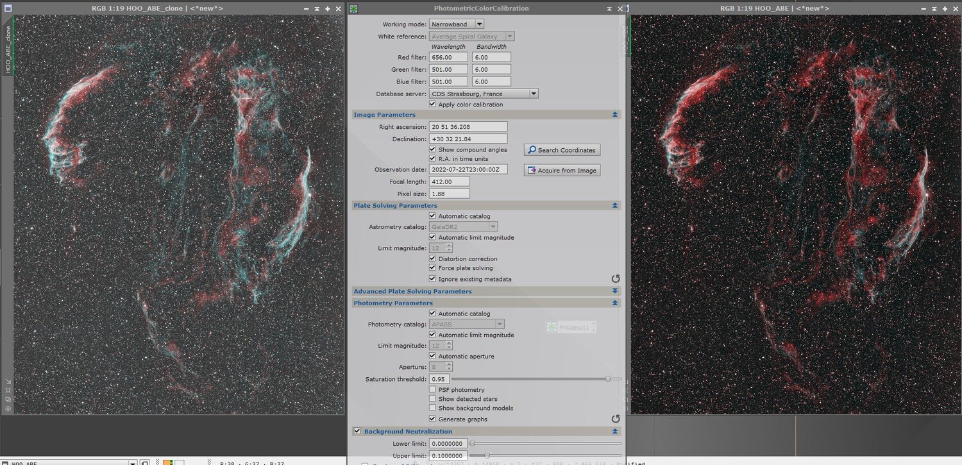Click the Plate Solving Parameters reset icon
The width and height of the screenshot is (962, 465).
click(616, 278)
